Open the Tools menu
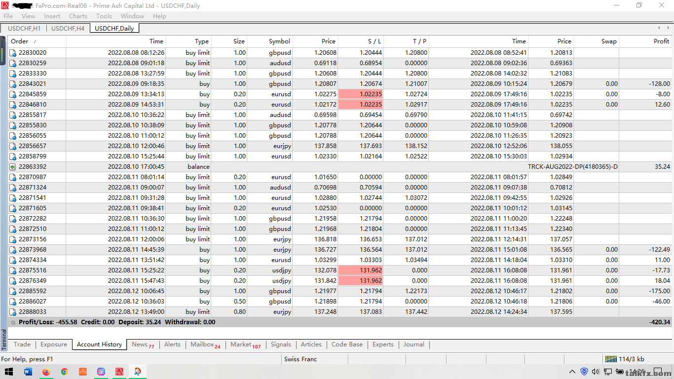Image resolution: width=674 pixels, height=379 pixels. point(104,16)
